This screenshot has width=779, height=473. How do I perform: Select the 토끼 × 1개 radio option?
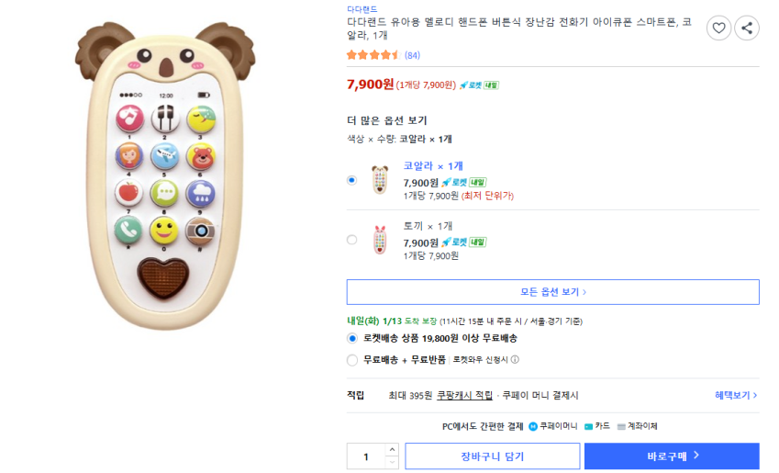tap(352, 240)
